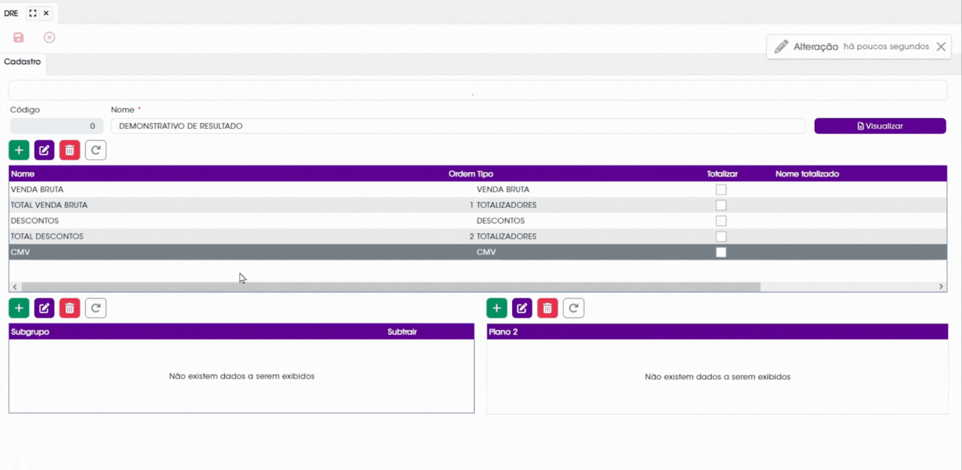Add new row in main grid
The image size is (962, 470).
pyautogui.click(x=19, y=150)
